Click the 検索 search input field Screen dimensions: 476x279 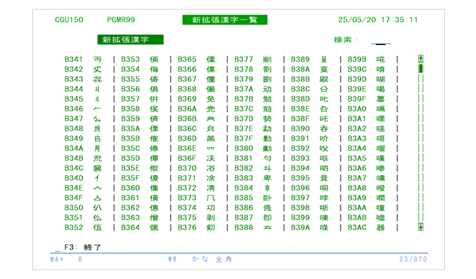point(380,41)
